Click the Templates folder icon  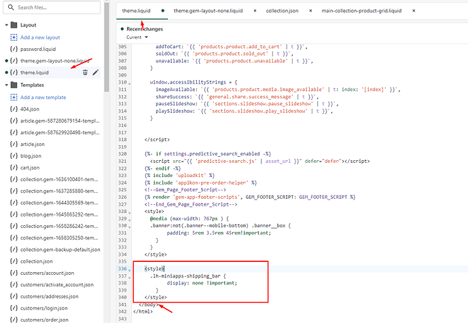click(x=14, y=85)
